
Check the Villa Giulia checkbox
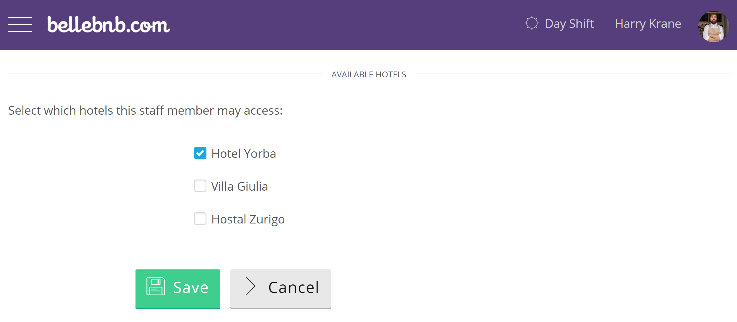click(200, 186)
